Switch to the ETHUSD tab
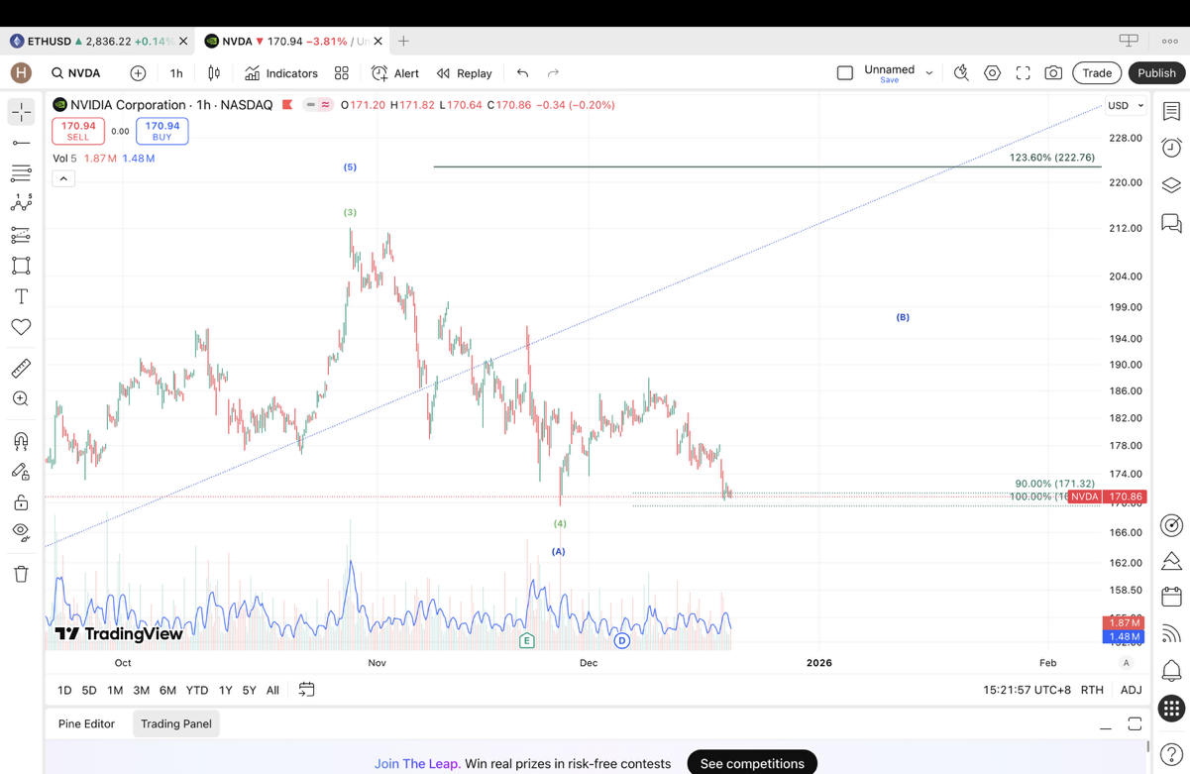The width and height of the screenshot is (1190, 774). coord(50,42)
